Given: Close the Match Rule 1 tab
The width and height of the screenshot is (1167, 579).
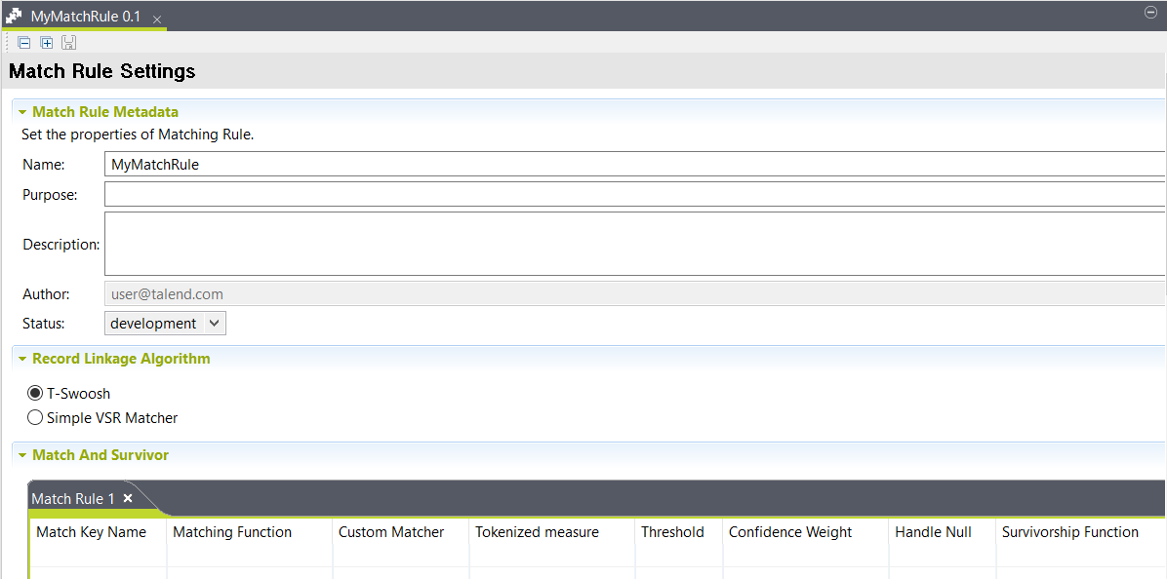Looking at the screenshot, I should tap(127, 498).
